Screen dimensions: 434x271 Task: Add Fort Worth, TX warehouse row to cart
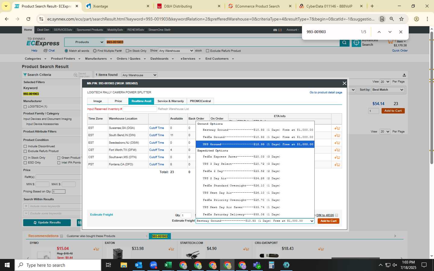(337, 150)
